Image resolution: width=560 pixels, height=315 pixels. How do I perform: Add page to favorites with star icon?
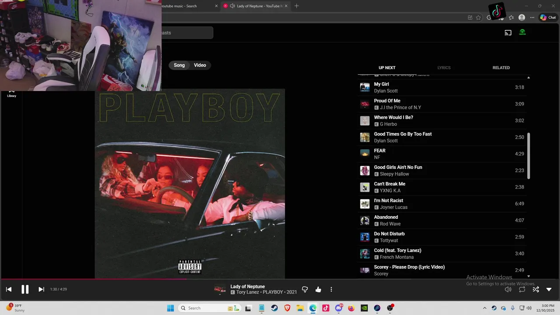click(x=478, y=17)
